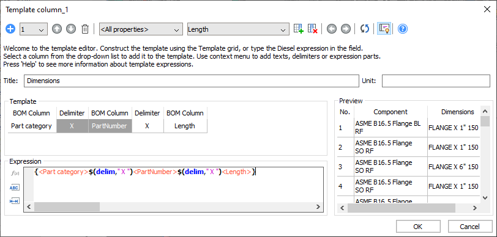Click the empty Unit input field
497x237 pixels.
pos(436,81)
